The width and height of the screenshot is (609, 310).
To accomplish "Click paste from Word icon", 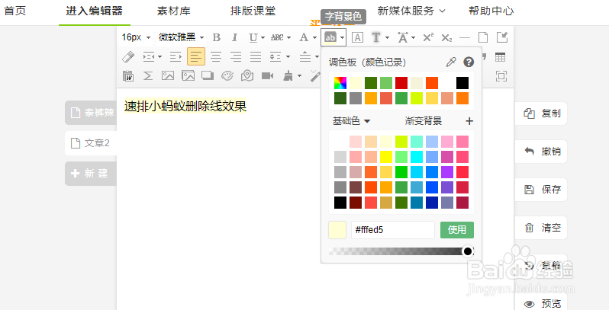I will pyautogui.click(x=128, y=76).
